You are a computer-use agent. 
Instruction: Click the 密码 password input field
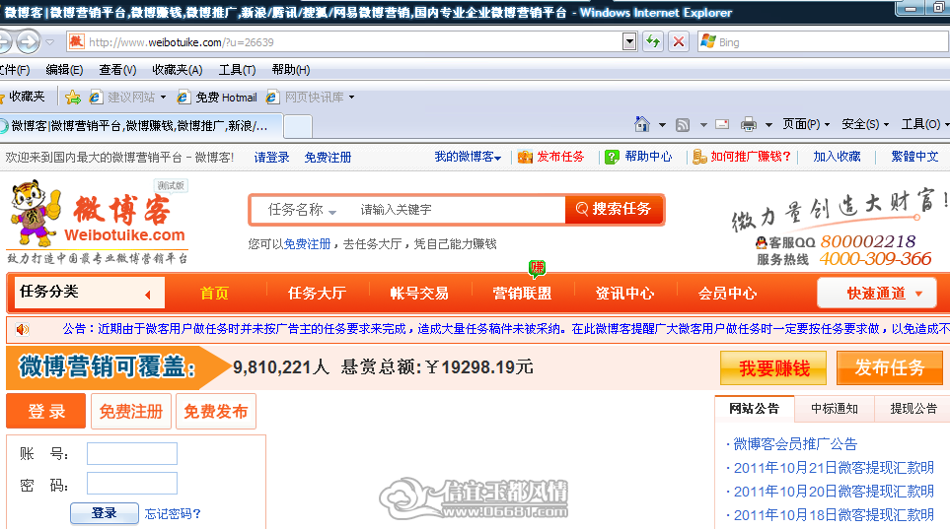132,484
